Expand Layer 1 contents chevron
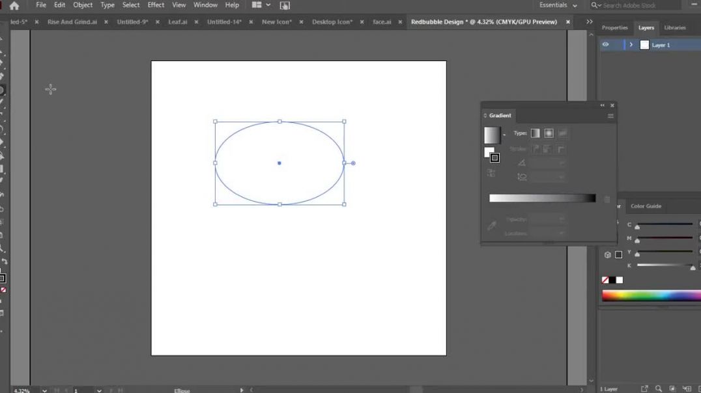Screen dimensions: 701x393 coord(630,44)
